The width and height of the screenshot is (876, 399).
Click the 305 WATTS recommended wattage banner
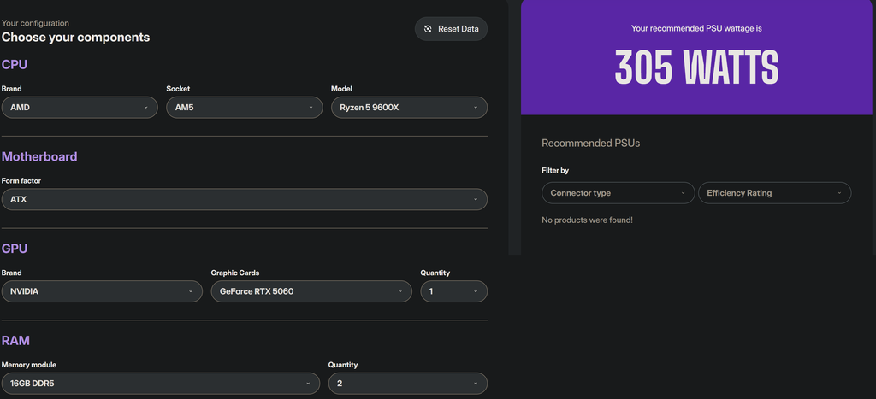click(697, 67)
